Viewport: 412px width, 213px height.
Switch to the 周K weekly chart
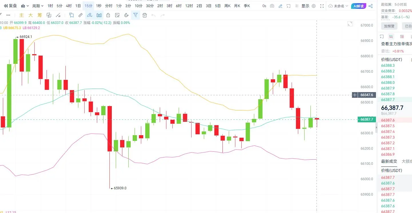(x=228, y=6)
